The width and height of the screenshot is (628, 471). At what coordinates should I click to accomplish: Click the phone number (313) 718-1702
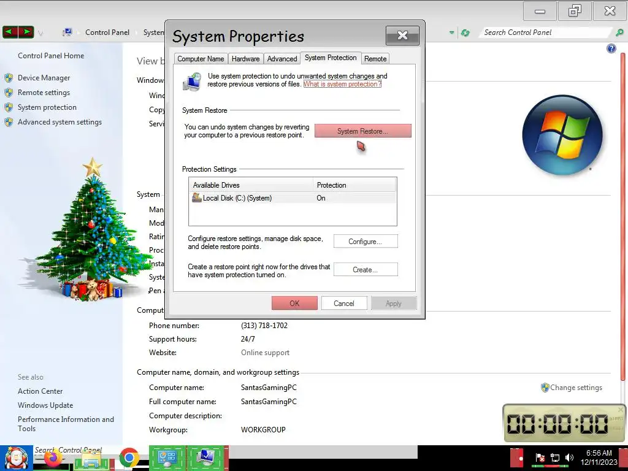(264, 326)
